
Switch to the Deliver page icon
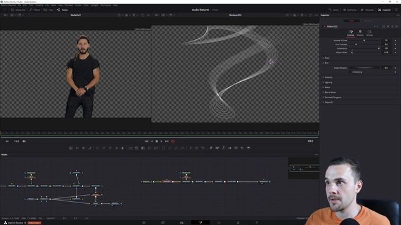click(257, 222)
